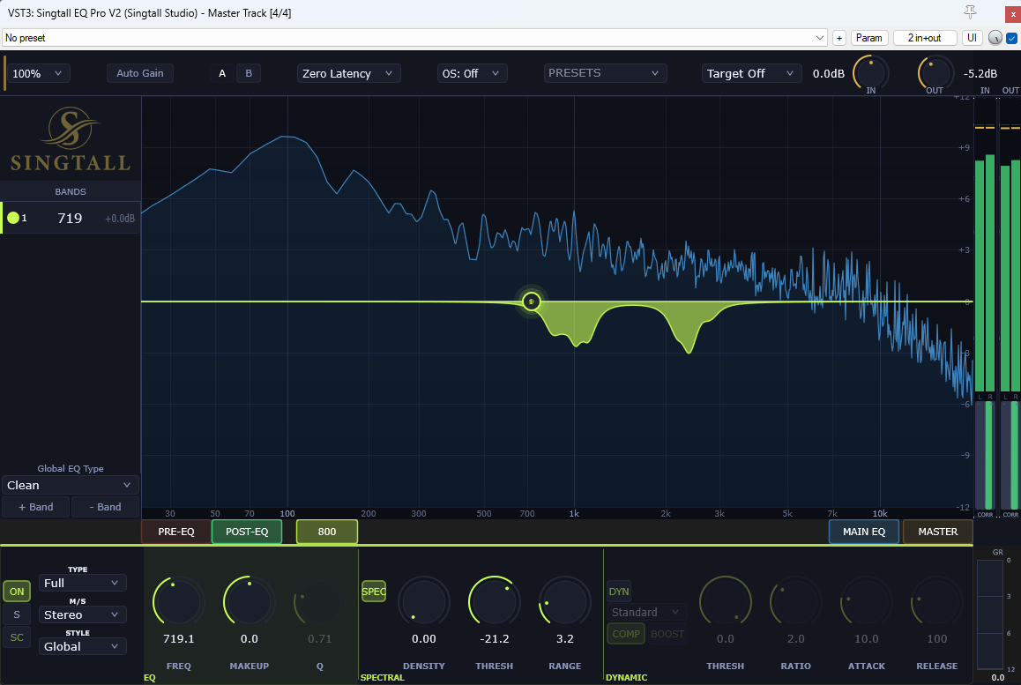This screenshot has width=1021, height=685.
Task: Enable the DYN dynamic button
Action: point(619,592)
